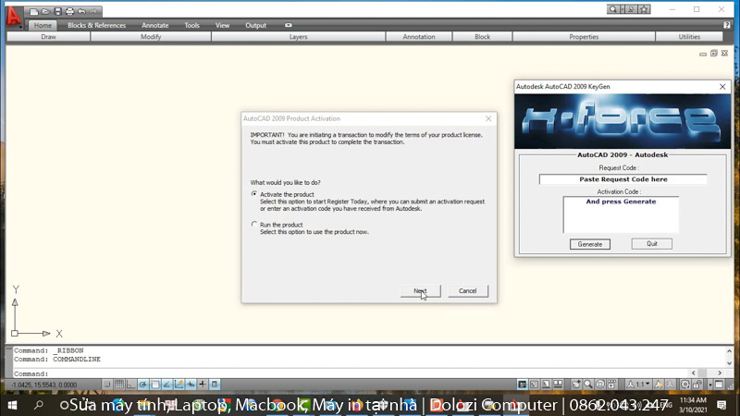Click into the Command line input
This screenshot has width=740, height=416.
(277, 373)
